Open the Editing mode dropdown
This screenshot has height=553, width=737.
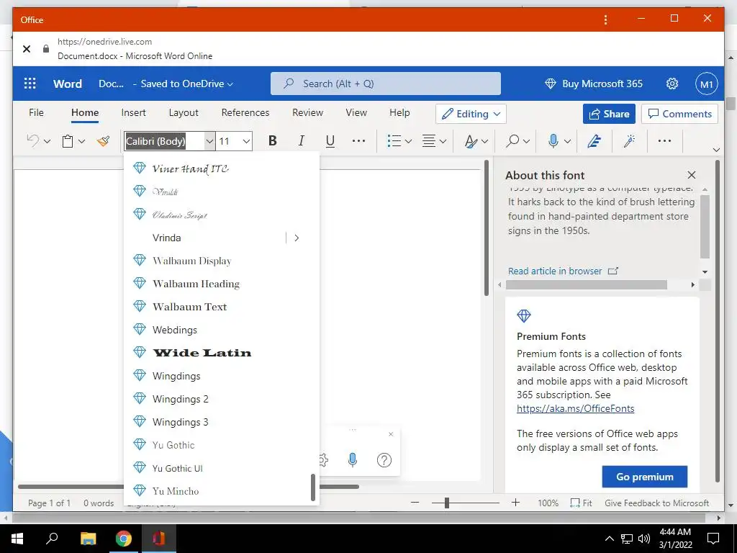coord(471,114)
